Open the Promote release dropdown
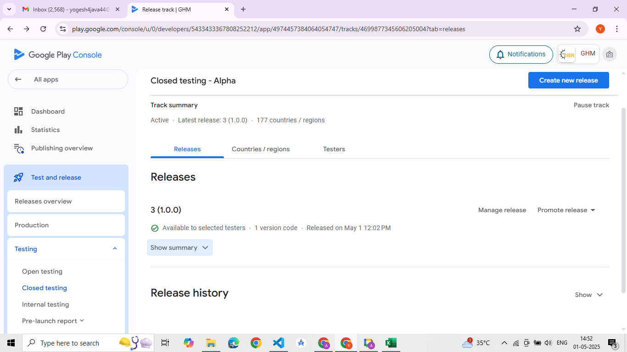627x352 pixels. [566, 210]
